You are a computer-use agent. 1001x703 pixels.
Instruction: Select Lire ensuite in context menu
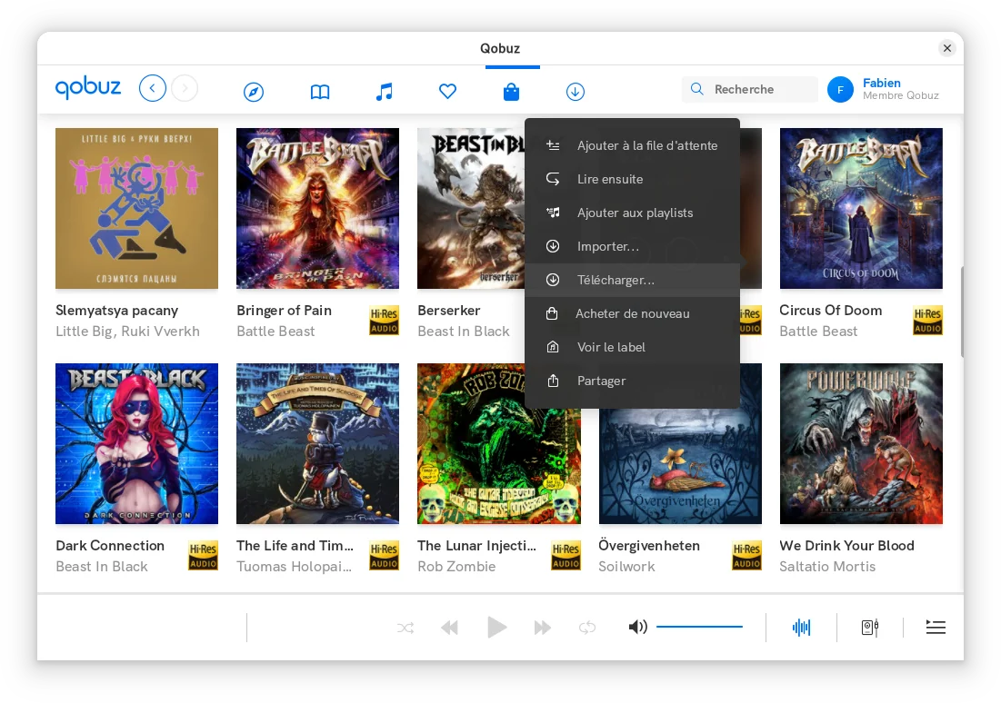click(633, 179)
